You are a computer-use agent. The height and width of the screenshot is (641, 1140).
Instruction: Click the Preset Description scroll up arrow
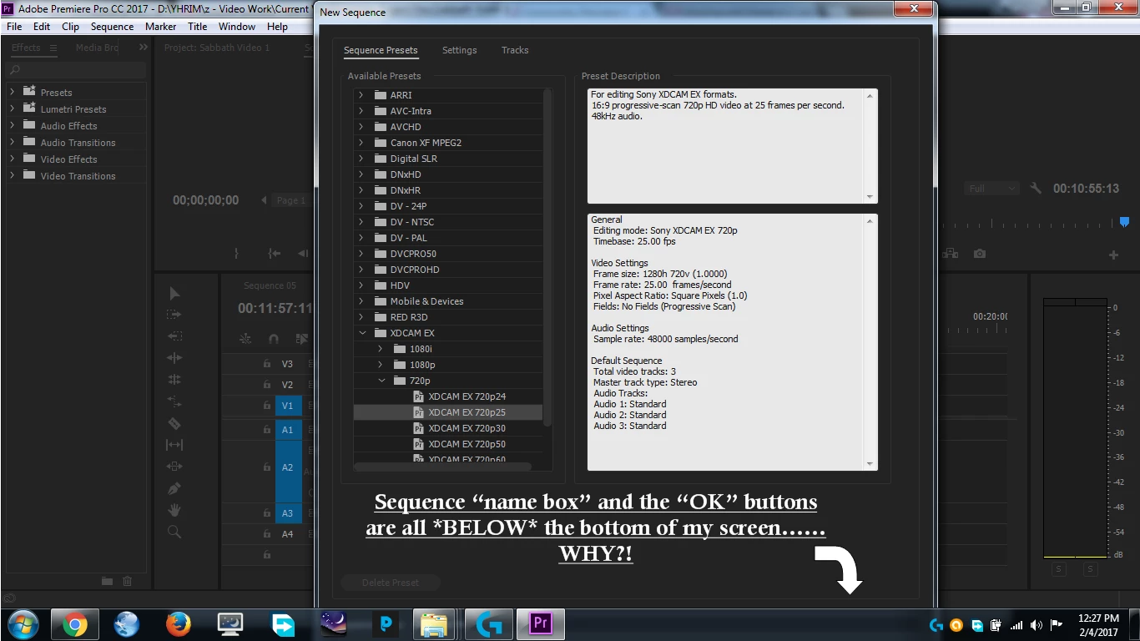[870, 95]
